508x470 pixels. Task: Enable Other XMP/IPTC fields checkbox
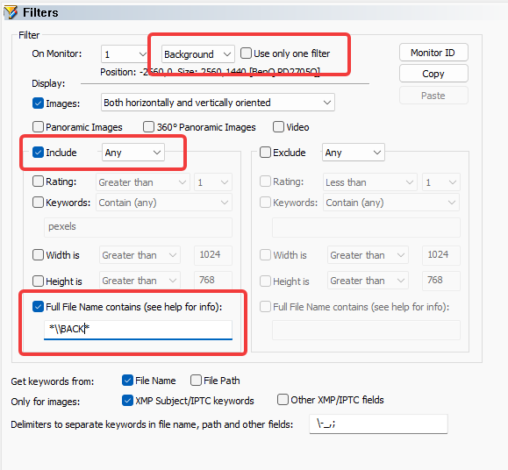point(283,400)
